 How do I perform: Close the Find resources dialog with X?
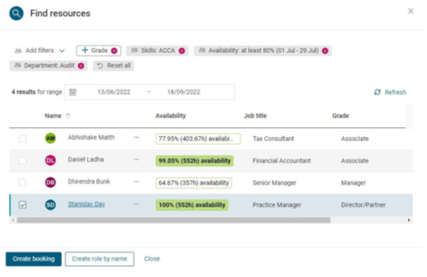pos(410,11)
